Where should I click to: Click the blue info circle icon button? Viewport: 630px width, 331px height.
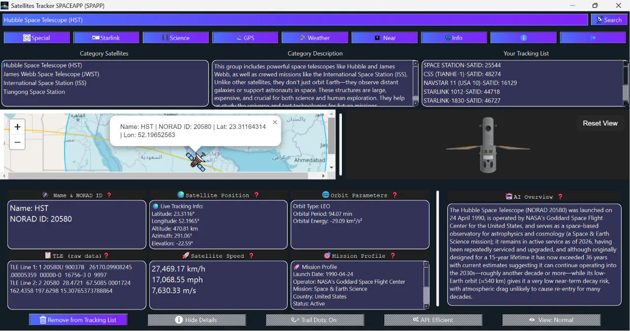click(524, 38)
